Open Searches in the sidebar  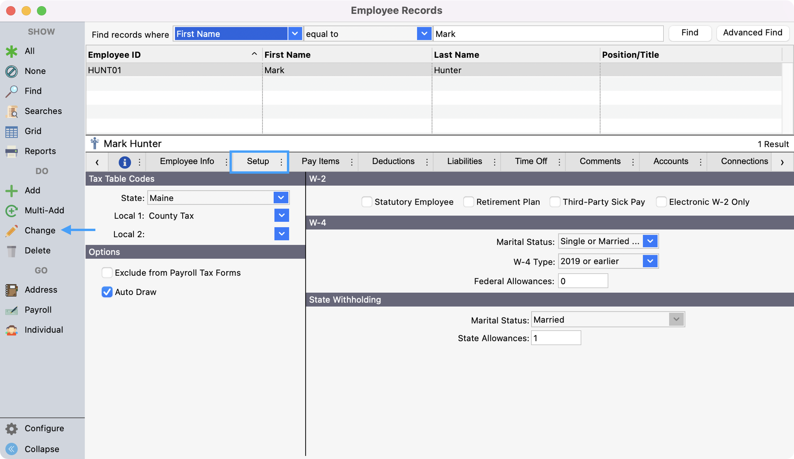coord(12,111)
